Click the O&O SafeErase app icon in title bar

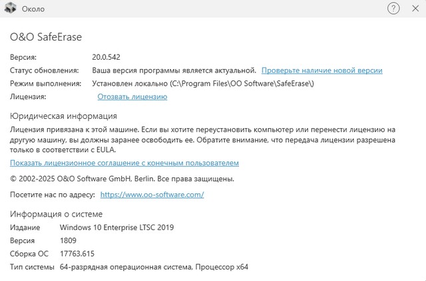11,9
